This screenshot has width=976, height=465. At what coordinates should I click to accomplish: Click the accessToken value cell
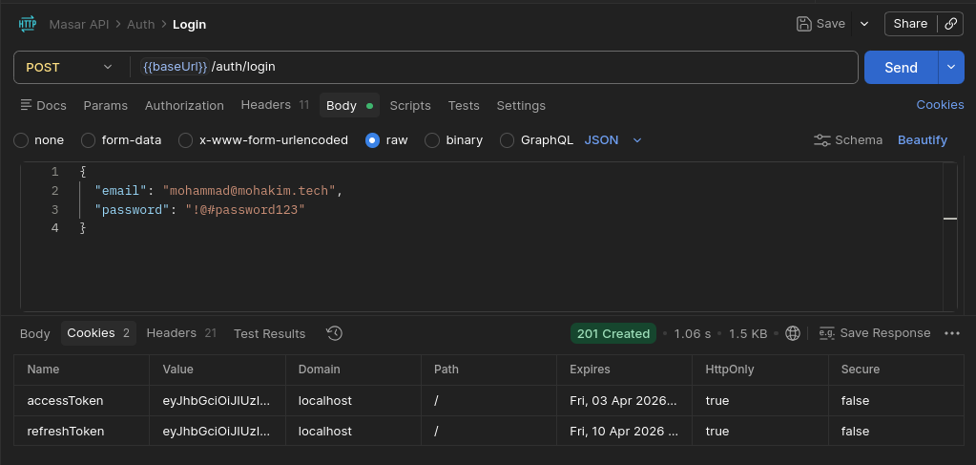[218, 401]
